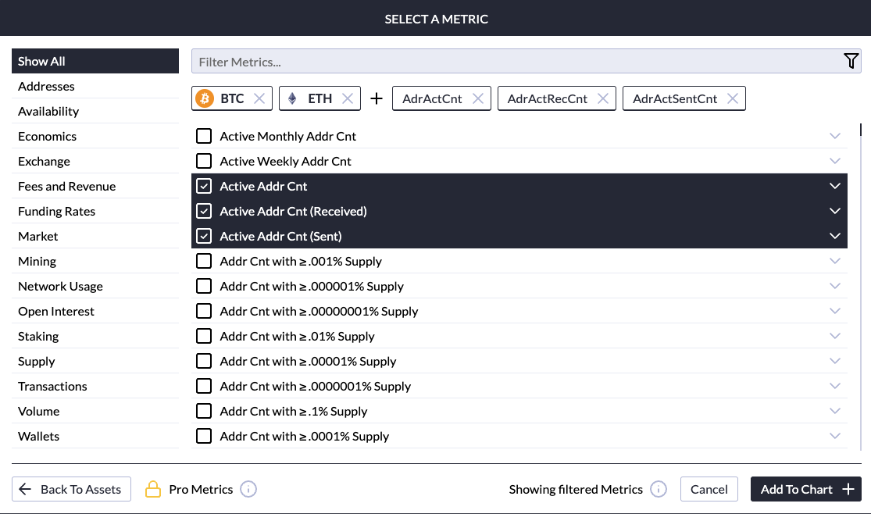Go Back To Assets
This screenshot has width=871, height=514.
coord(71,490)
